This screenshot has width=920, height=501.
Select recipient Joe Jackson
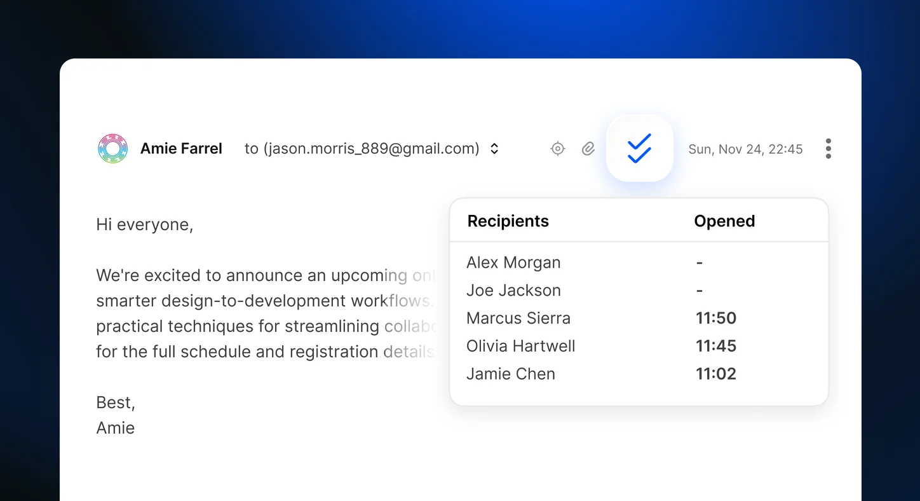pyautogui.click(x=513, y=291)
